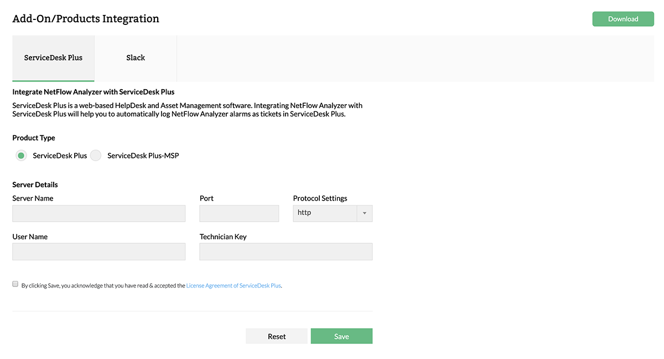Click the Port input field

tap(239, 213)
